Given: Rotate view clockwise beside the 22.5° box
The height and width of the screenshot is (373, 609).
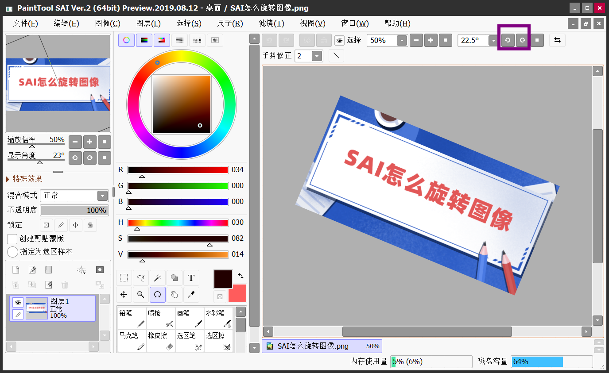Looking at the screenshot, I should coord(523,40).
